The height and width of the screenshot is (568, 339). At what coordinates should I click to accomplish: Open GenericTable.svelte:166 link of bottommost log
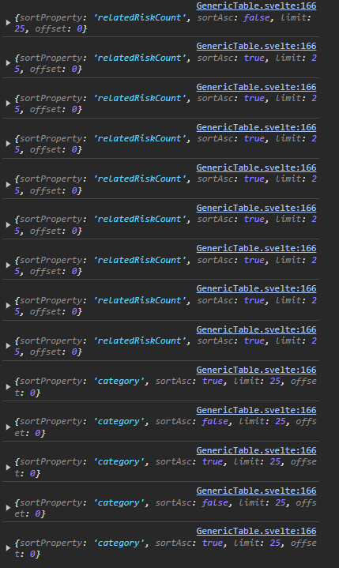(x=256, y=531)
